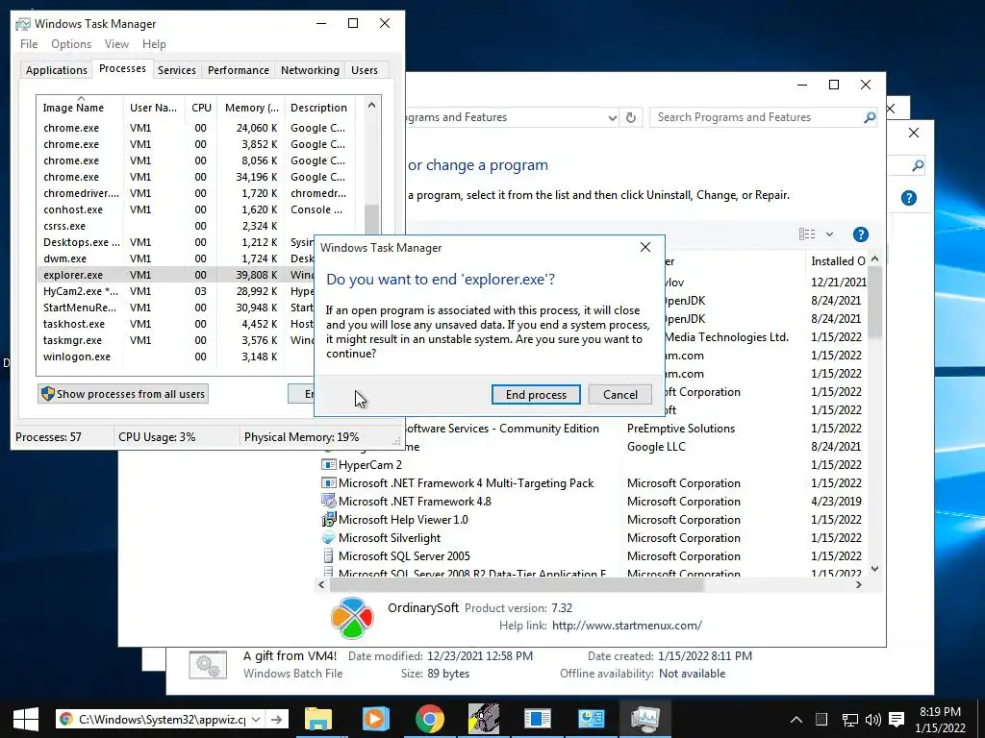Expand the view options dropdown arrow
Viewport: 985px width, 738px height.
[829, 234]
